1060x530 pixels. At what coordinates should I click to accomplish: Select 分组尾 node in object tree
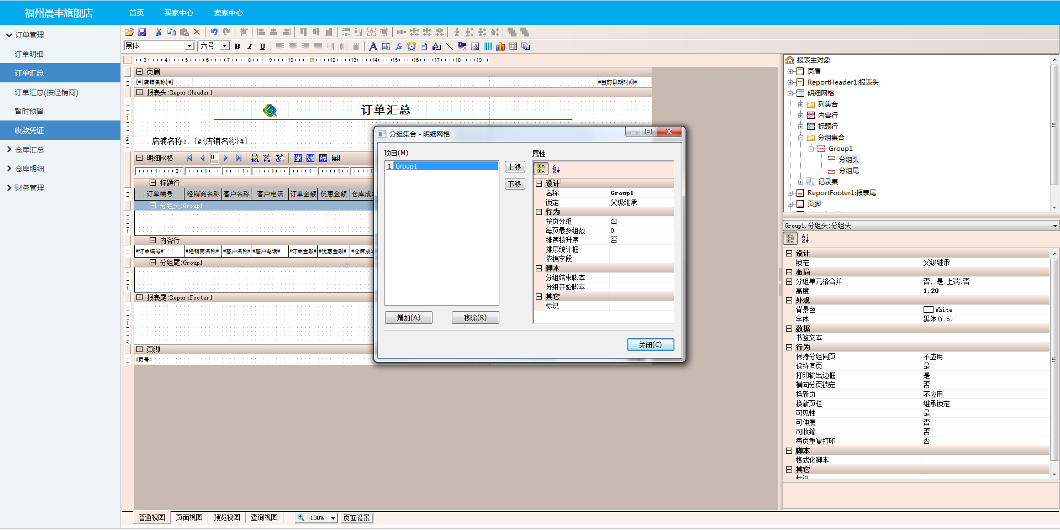pyautogui.click(x=849, y=171)
